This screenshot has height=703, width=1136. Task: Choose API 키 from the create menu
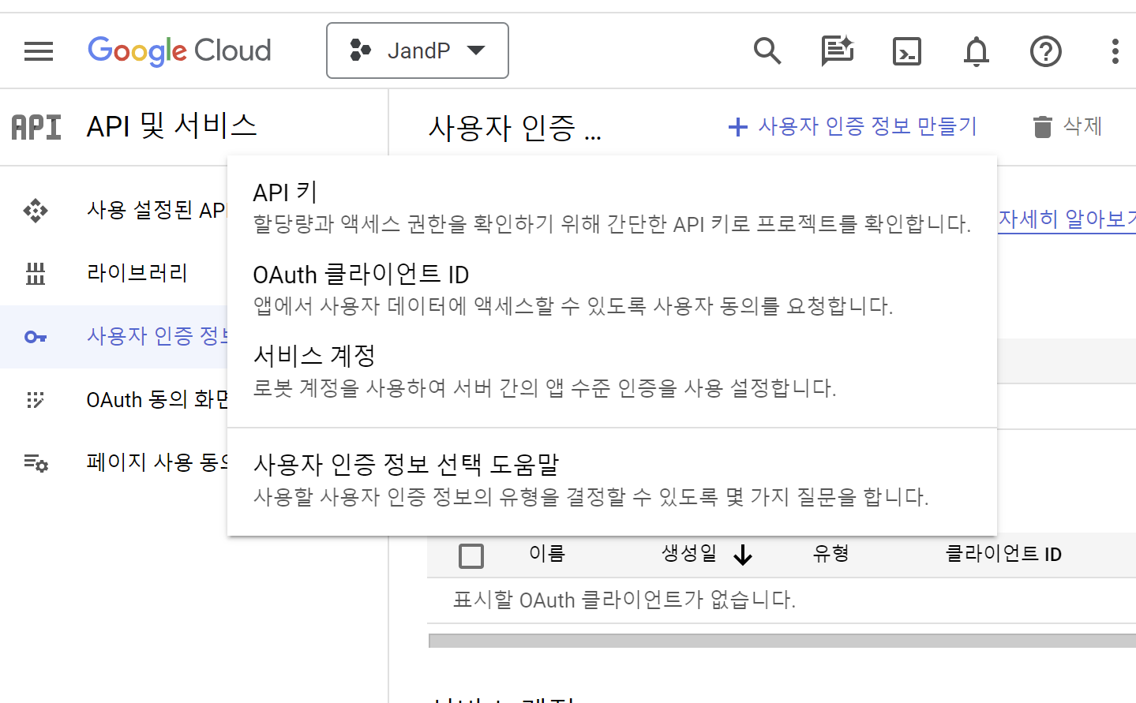(612, 208)
